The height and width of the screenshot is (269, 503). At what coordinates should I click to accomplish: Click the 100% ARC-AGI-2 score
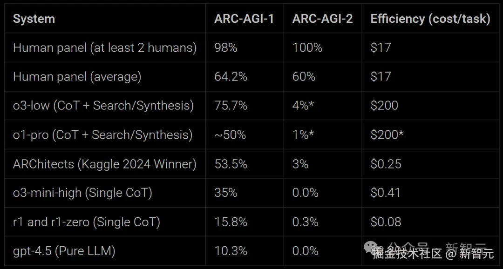pos(307,47)
